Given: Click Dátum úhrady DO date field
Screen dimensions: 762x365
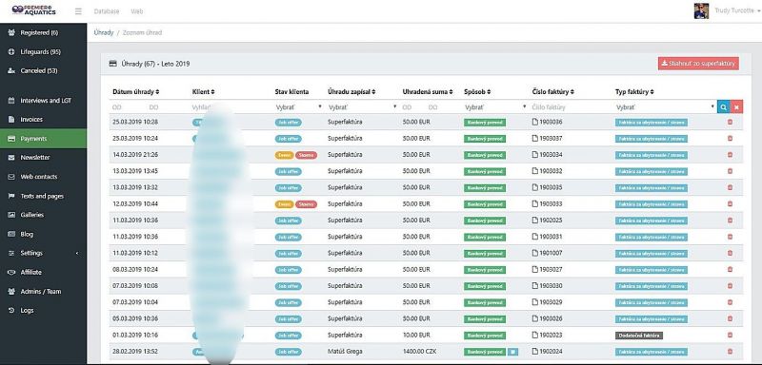Looking at the screenshot, I should 165,107.
